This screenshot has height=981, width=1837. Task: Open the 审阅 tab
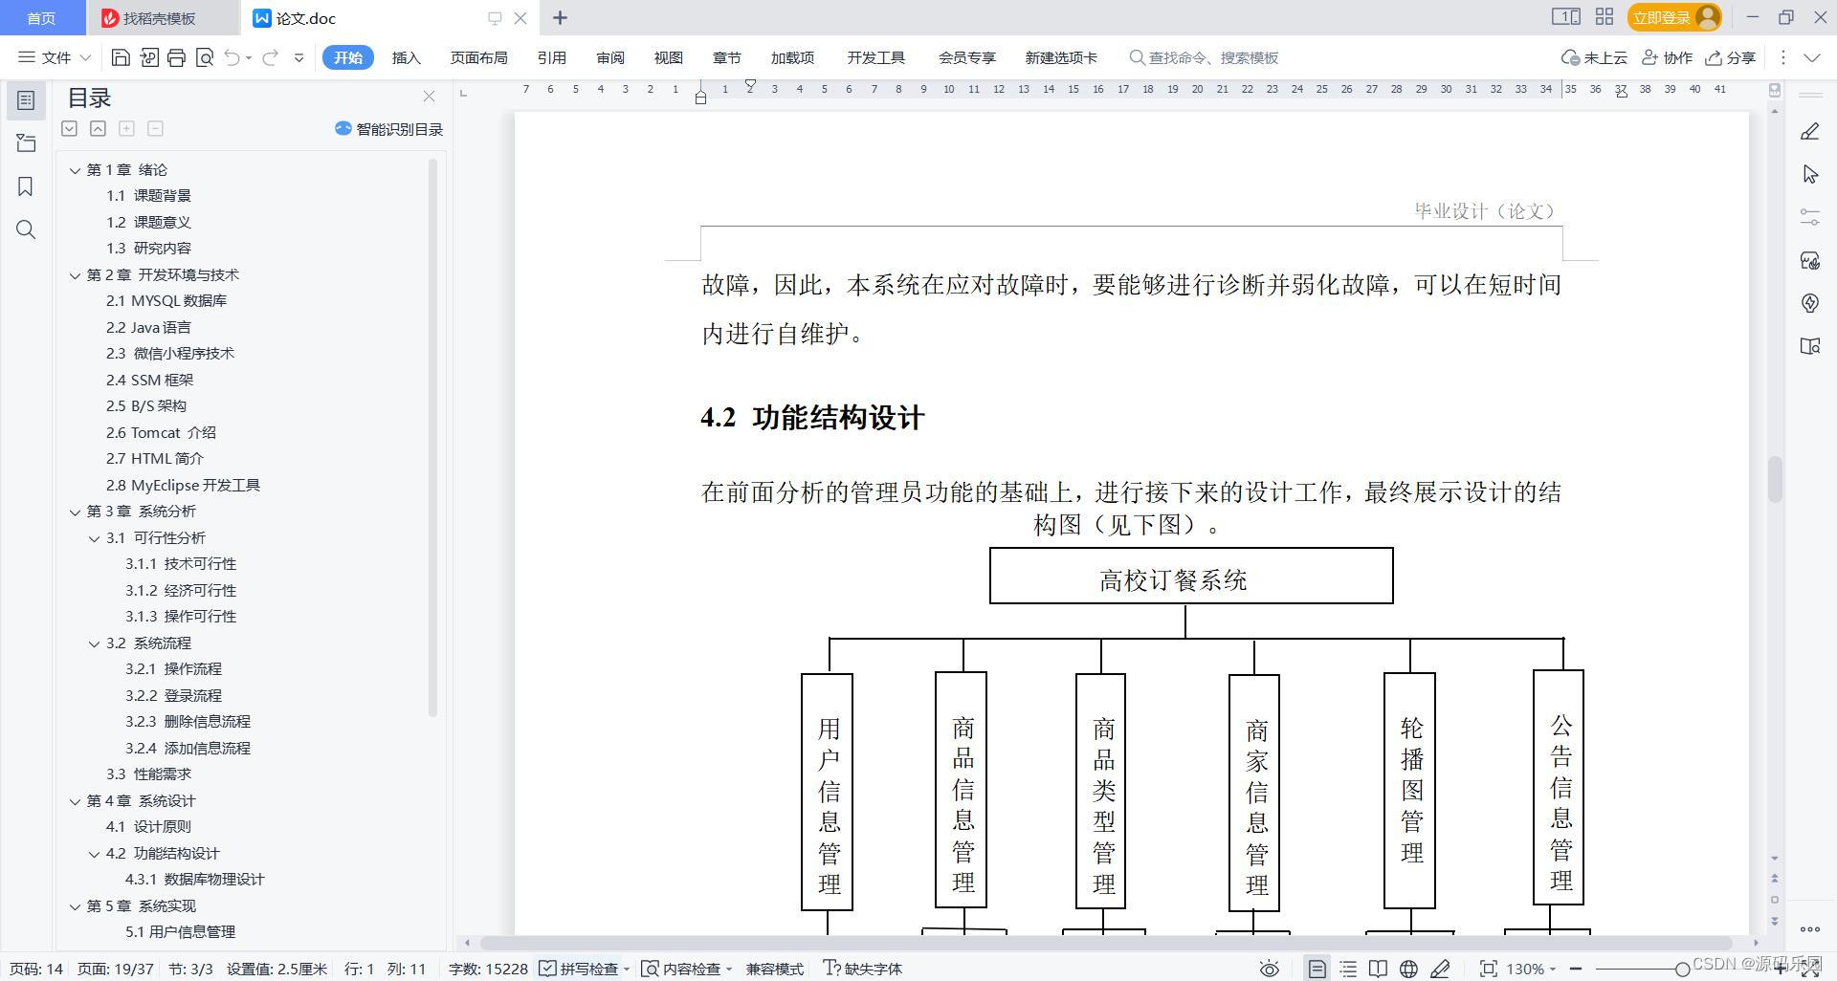pyautogui.click(x=610, y=57)
